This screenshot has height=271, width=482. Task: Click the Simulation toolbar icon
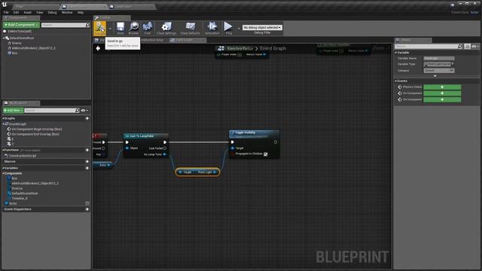click(x=212, y=28)
